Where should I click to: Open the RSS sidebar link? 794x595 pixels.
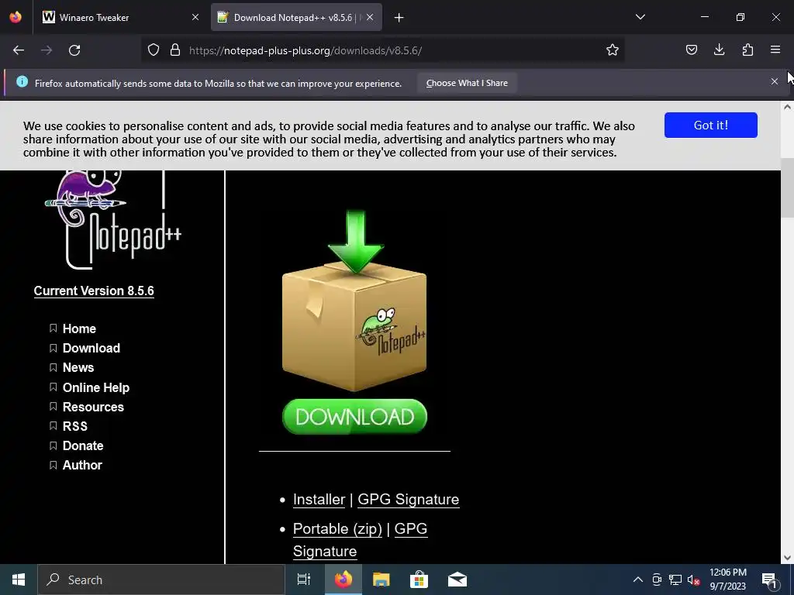pyautogui.click(x=75, y=426)
